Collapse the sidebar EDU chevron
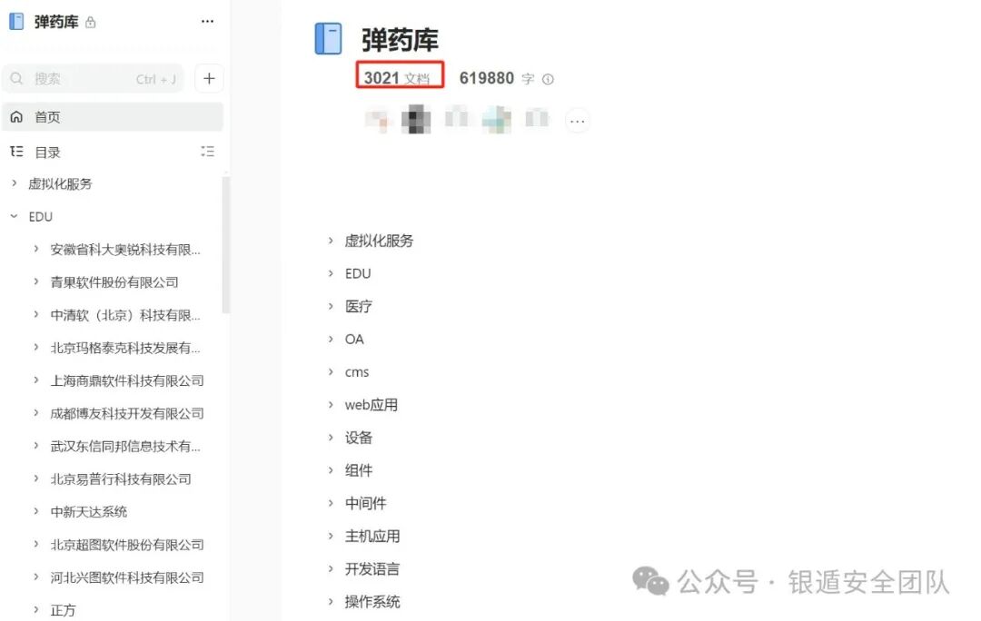The image size is (981, 621). (15, 216)
